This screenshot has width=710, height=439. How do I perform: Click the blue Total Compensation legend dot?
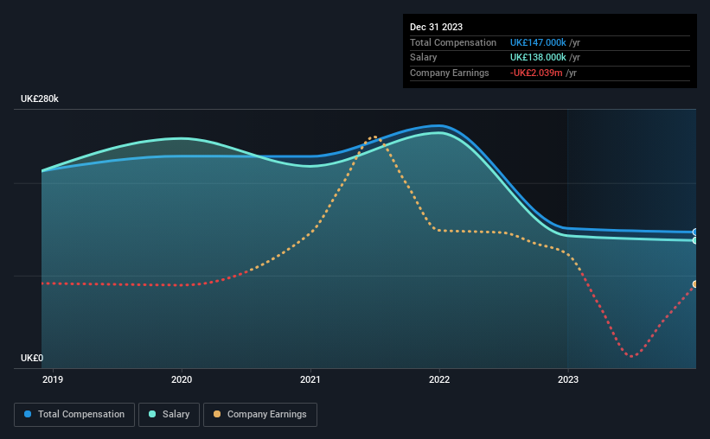pyautogui.click(x=28, y=414)
